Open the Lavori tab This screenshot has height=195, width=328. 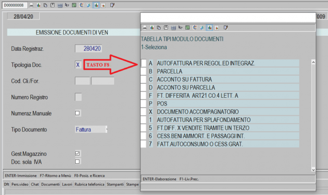[x=67, y=184]
